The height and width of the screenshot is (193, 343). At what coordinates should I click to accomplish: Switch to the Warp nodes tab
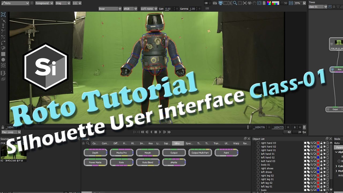click(x=236, y=143)
